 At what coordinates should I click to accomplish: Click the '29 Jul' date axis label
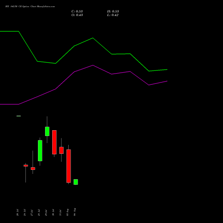pyautogui.click(x=46, y=213)
